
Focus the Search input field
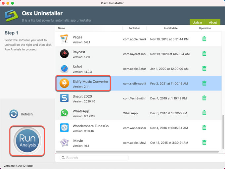point(94,158)
